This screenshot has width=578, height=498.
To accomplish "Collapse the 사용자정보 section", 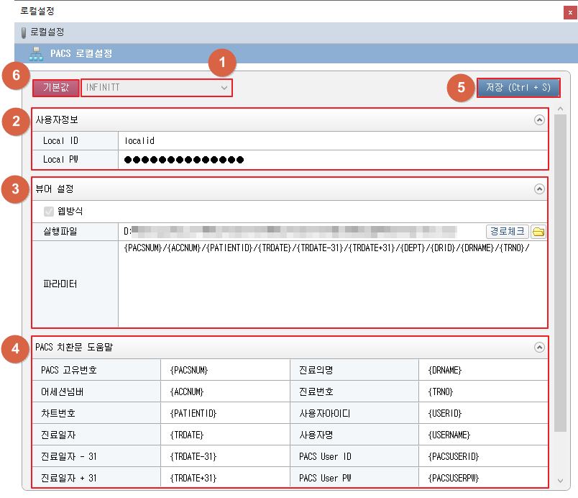I will (x=539, y=120).
